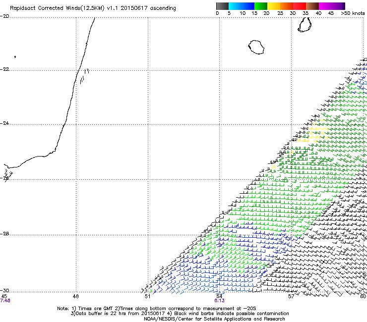Click the purple '7:48' time label
The height and width of the screenshot is (322, 367).
click(5, 301)
